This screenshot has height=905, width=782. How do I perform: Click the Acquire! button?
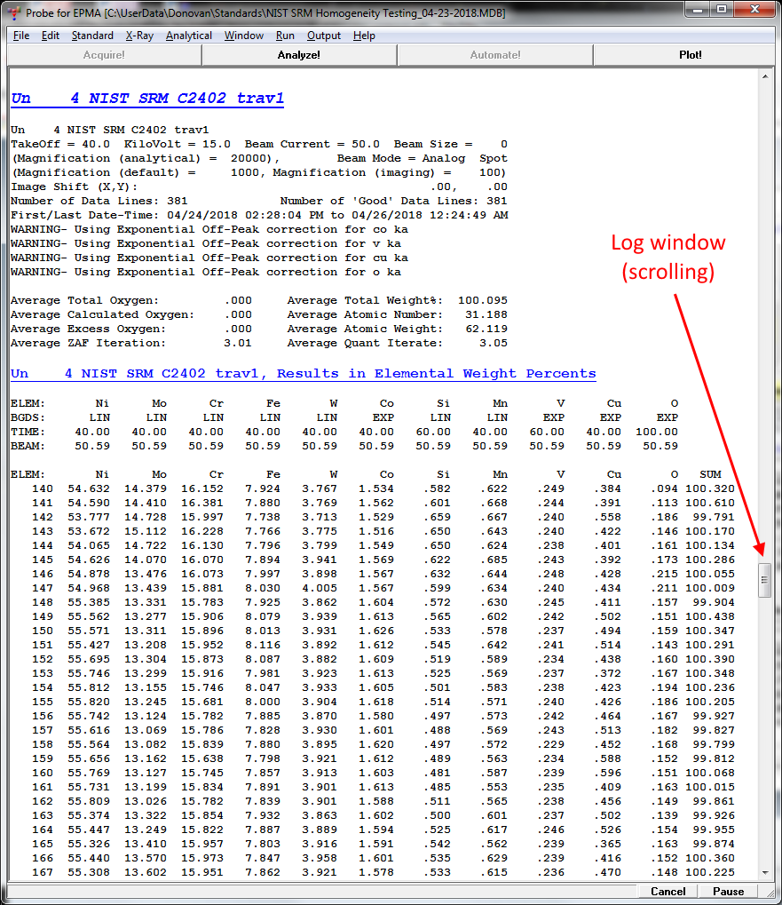(x=104, y=55)
